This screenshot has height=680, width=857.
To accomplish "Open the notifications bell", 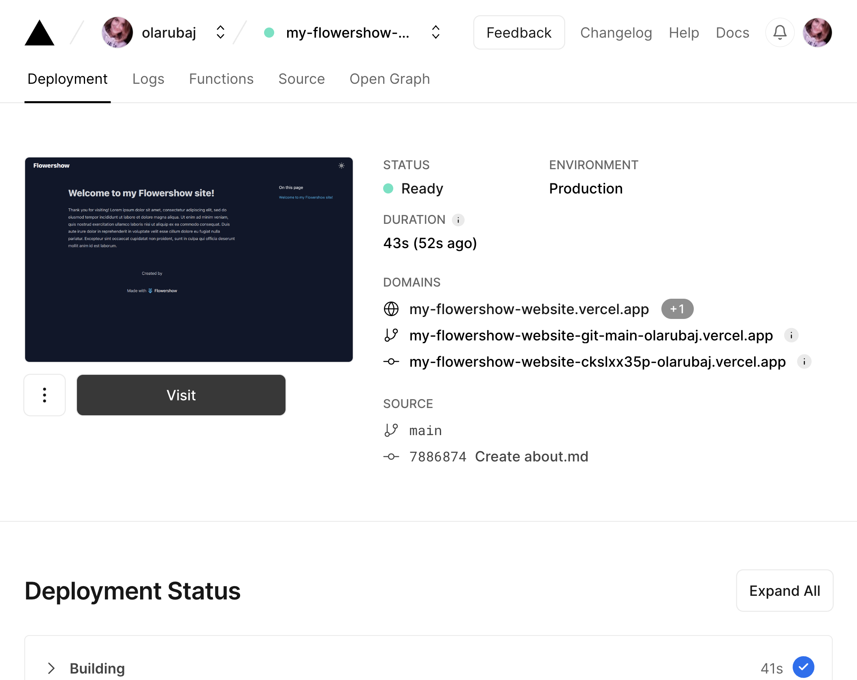I will (x=780, y=32).
